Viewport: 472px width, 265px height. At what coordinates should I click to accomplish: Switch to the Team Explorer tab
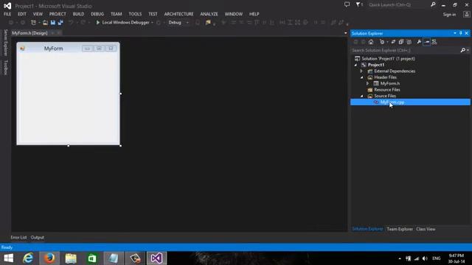coord(400,229)
